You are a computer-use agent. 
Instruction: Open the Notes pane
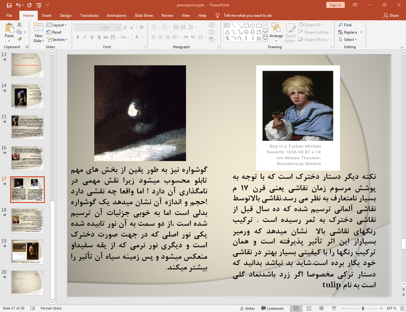point(248,309)
